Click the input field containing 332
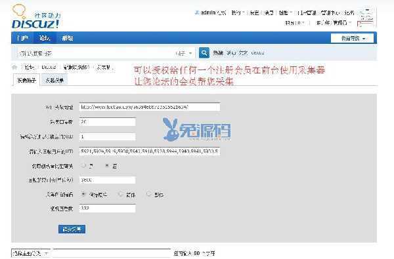The image size is (394, 259). click(107, 209)
